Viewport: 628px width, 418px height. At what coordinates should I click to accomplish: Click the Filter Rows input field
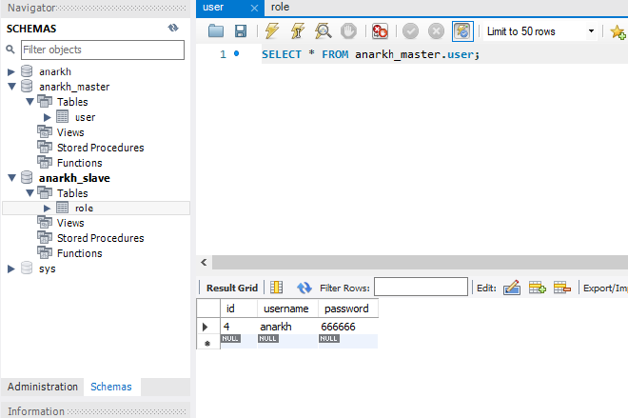[421, 288]
